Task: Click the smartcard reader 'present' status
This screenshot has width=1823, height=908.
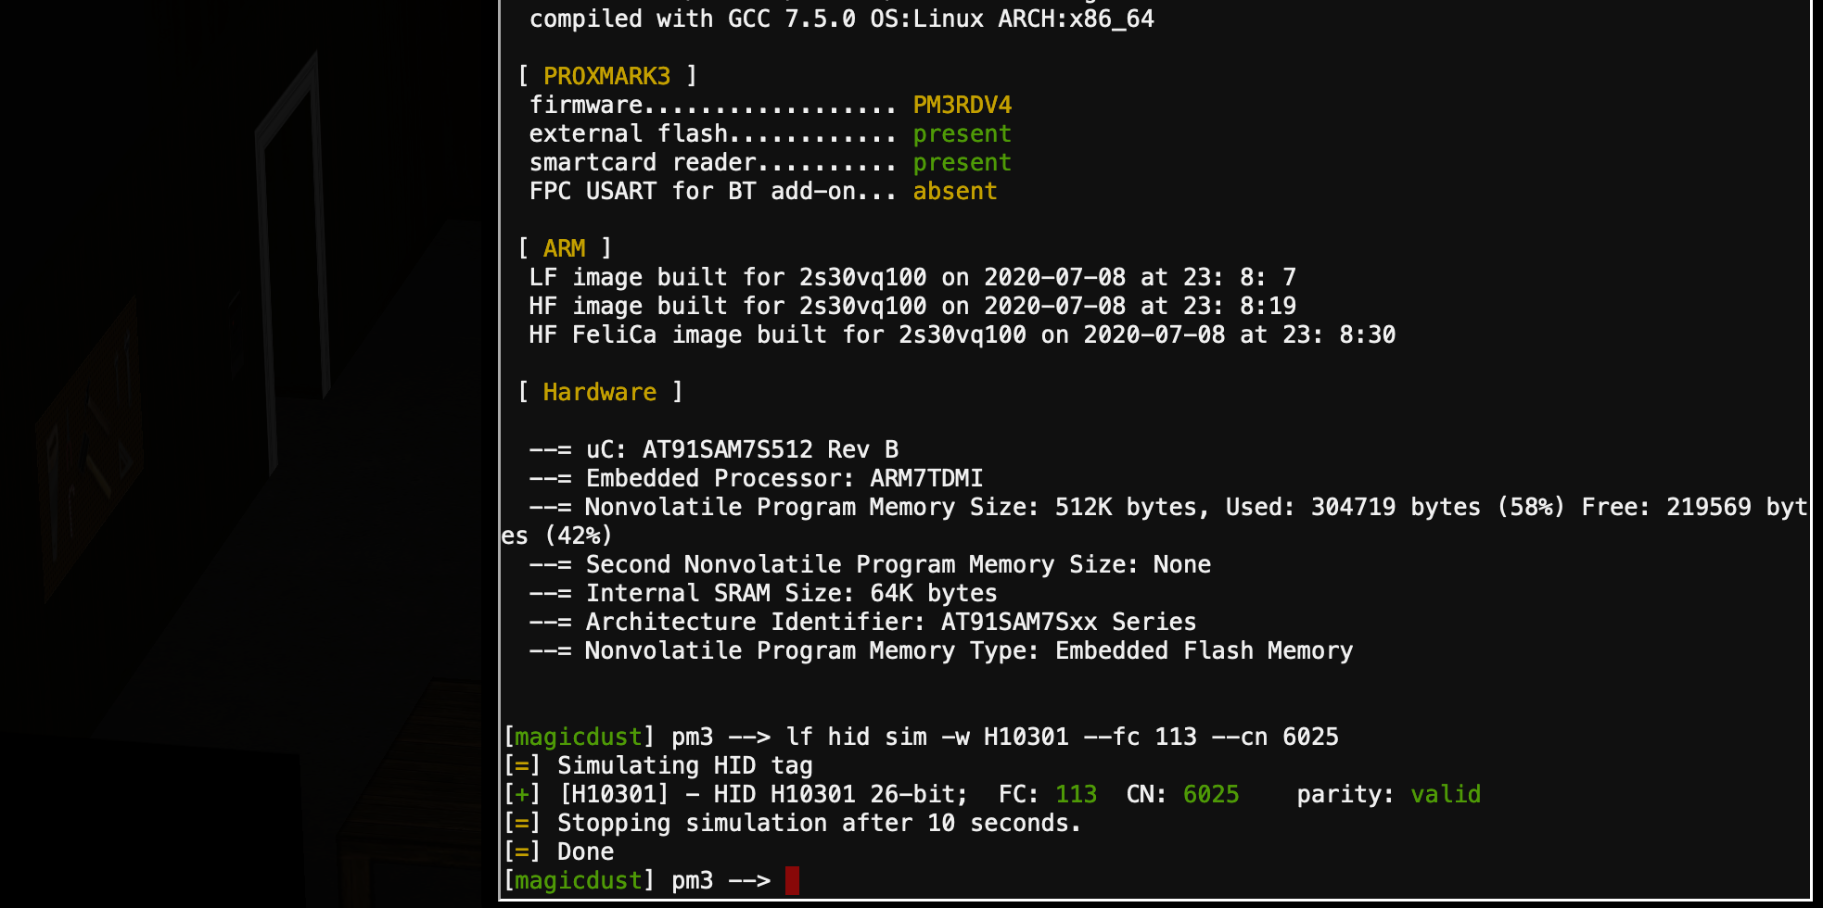Action: pos(962,162)
